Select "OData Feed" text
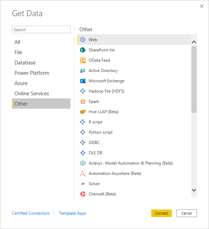This screenshot has width=209, height=229. [99, 60]
